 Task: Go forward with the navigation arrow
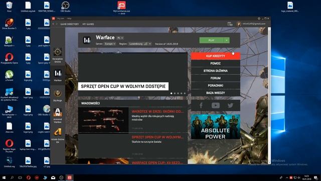[x=57, y=24]
